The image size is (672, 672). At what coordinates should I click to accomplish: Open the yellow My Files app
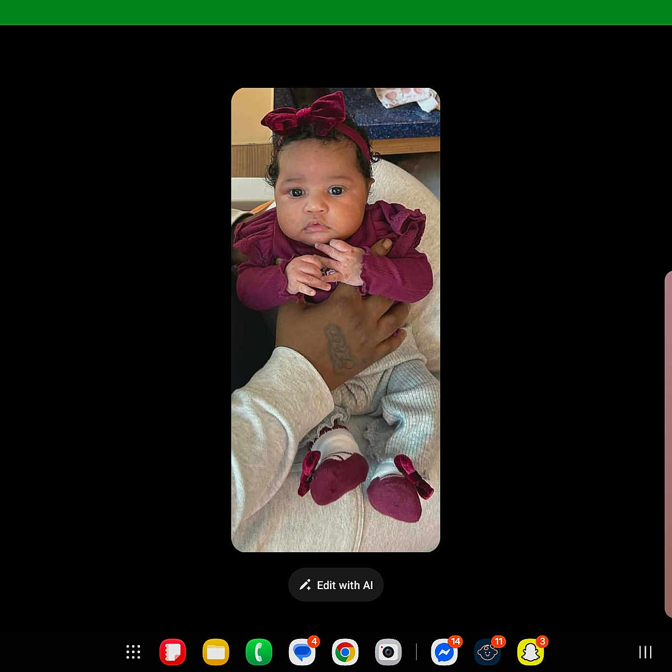point(216,652)
